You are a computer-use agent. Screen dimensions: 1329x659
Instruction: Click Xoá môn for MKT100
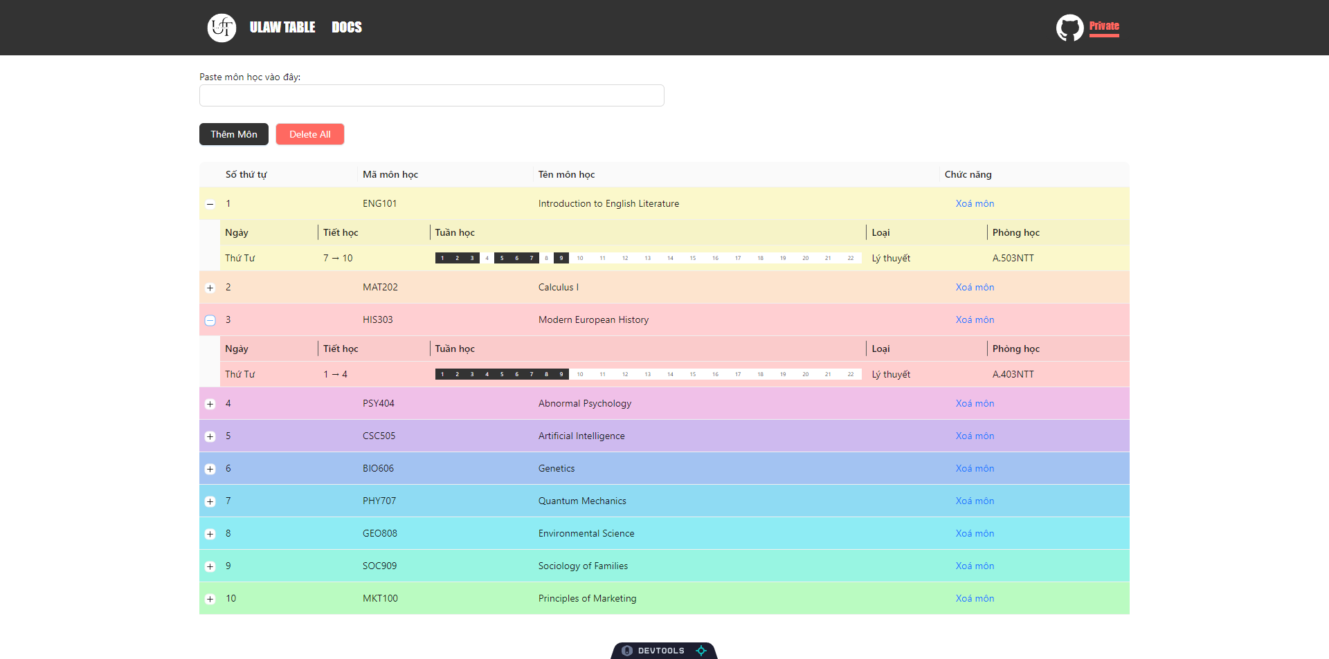[975, 598]
